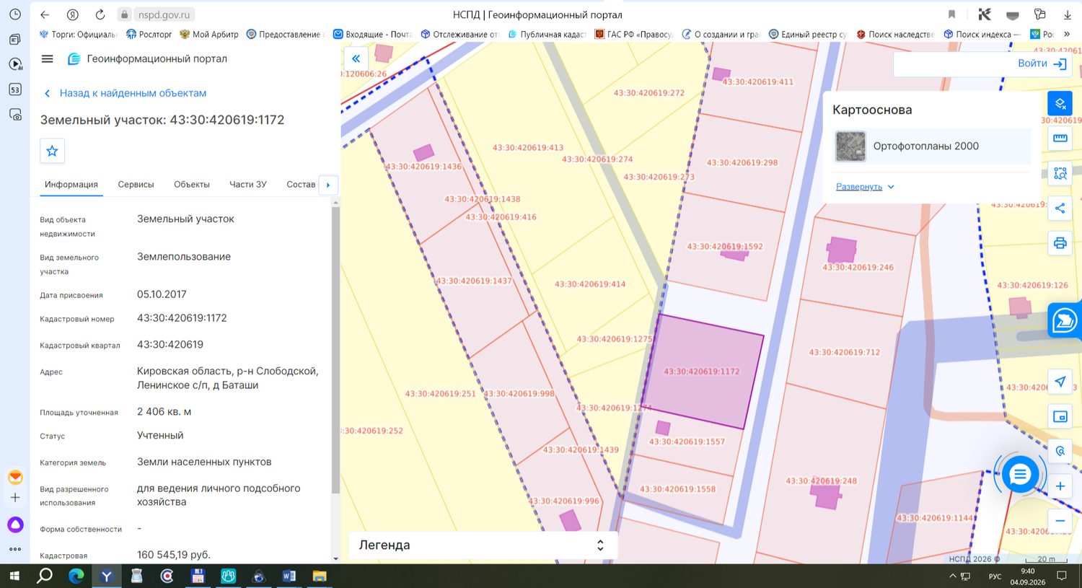Collapse the left info panel with double chevron
The height and width of the screenshot is (588, 1082).
click(356, 59)
